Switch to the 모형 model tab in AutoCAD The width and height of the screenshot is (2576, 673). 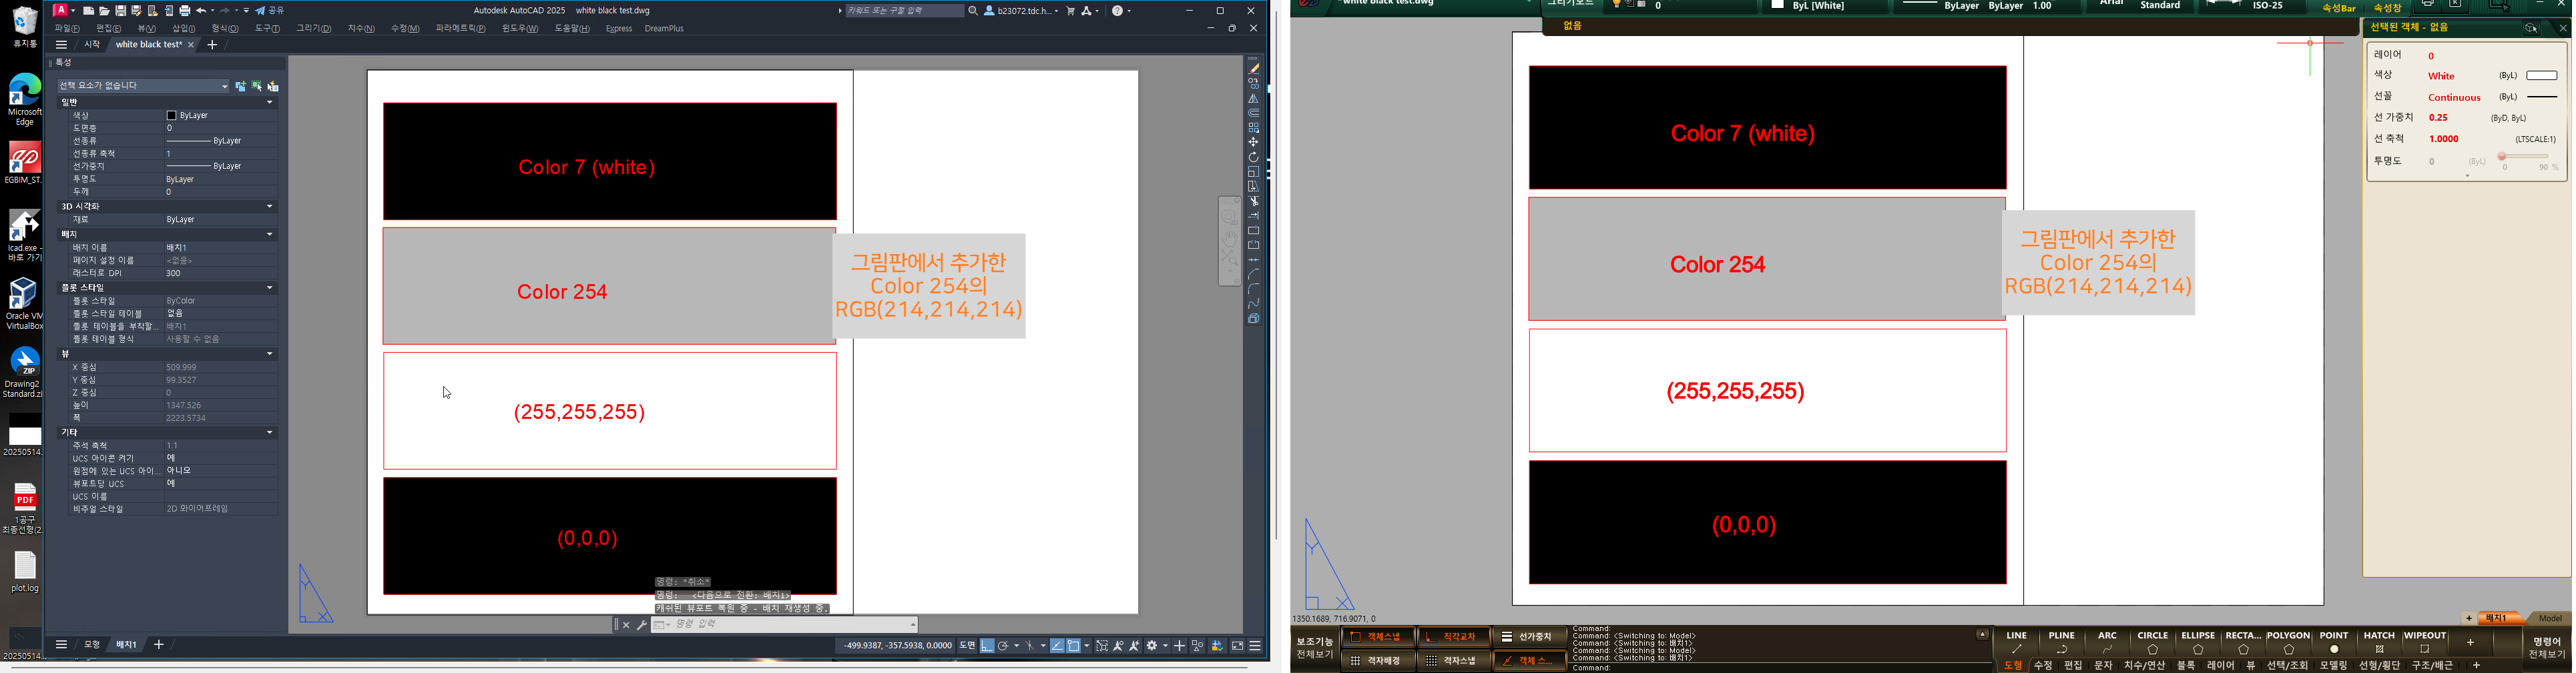tap(92, 645)
